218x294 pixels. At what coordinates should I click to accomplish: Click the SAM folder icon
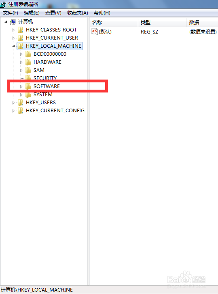tap(28, 70)
